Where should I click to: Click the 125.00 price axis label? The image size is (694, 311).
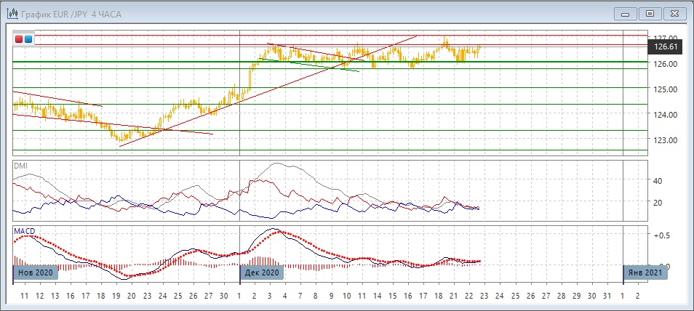665,89
